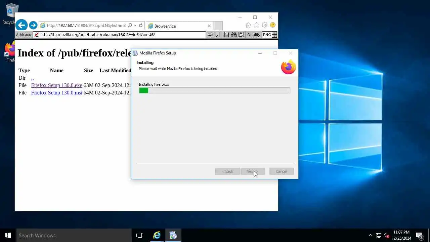Click the network tray icon

click(379, 235)
